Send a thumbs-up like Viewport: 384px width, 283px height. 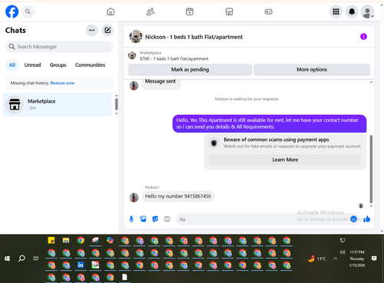click(x=367, y=219)
